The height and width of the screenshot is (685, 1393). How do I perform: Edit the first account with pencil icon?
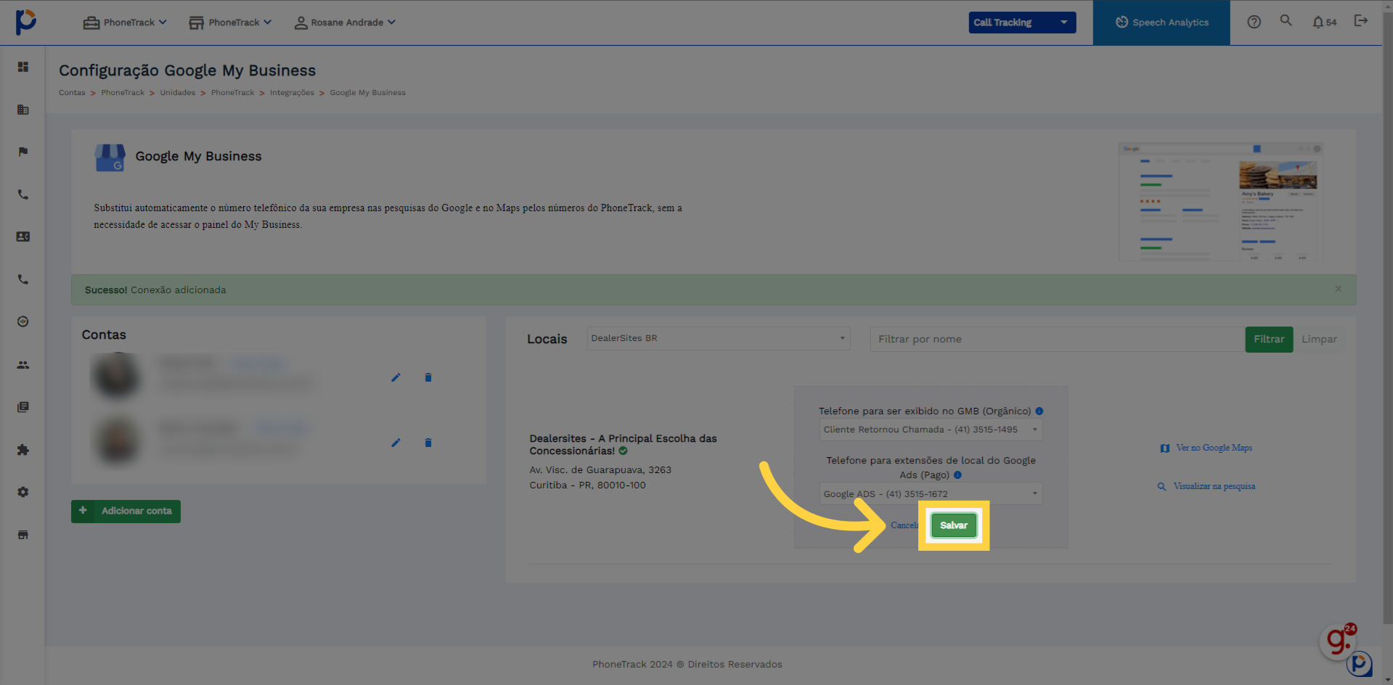(396, 377)
